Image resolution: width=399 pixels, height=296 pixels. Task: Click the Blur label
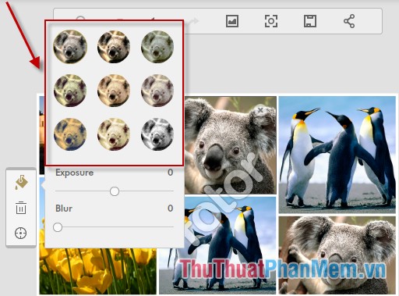[64, 209]
